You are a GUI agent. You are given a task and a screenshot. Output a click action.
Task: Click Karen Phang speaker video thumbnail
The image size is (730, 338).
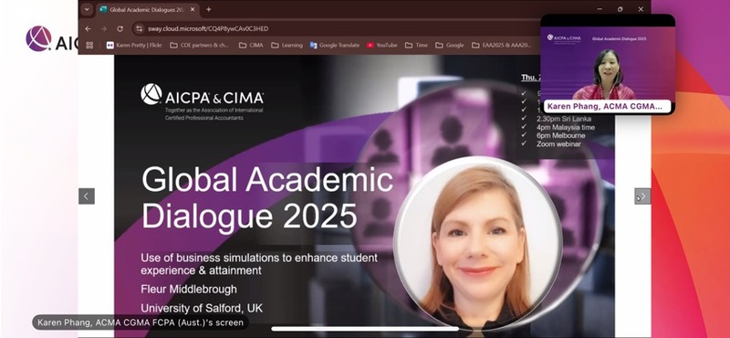tap(607, 64)
